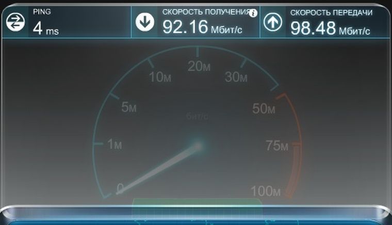Click the 10м gauge label
Viewport: 392px width, 225px height.
point(160,77)
